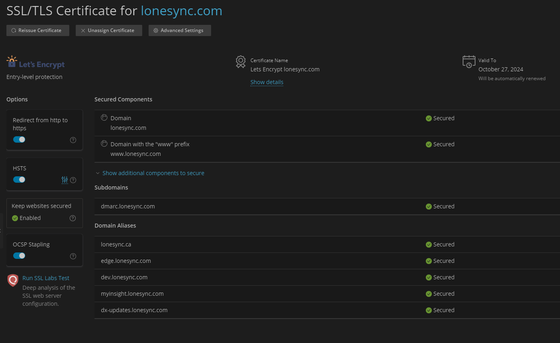Click the help icon next to HSTS toggle
Image resolution: width=560 pixels, height=343 pixels.
pyautogui.click(x=73, y=180)
